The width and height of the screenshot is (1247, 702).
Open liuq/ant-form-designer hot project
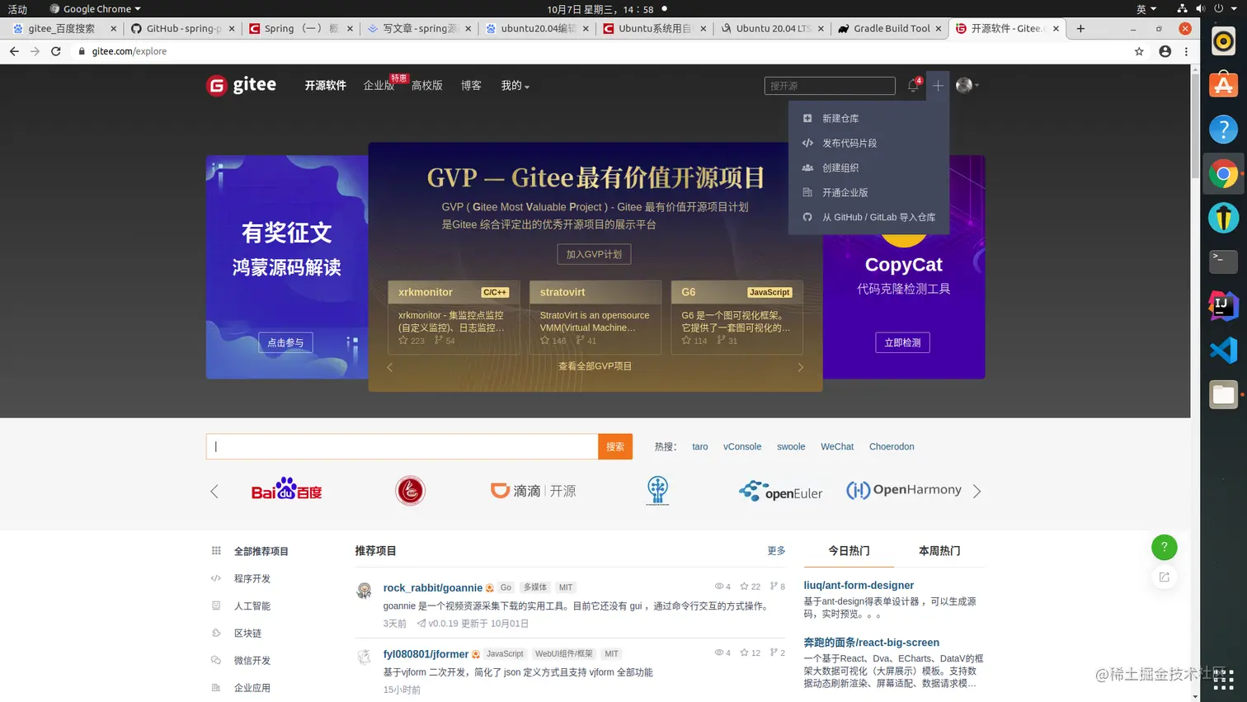[x=859, y=585]
